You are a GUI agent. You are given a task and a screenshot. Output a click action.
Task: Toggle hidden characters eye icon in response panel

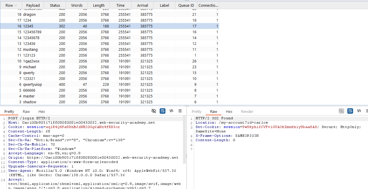click(x=341, y=111)
